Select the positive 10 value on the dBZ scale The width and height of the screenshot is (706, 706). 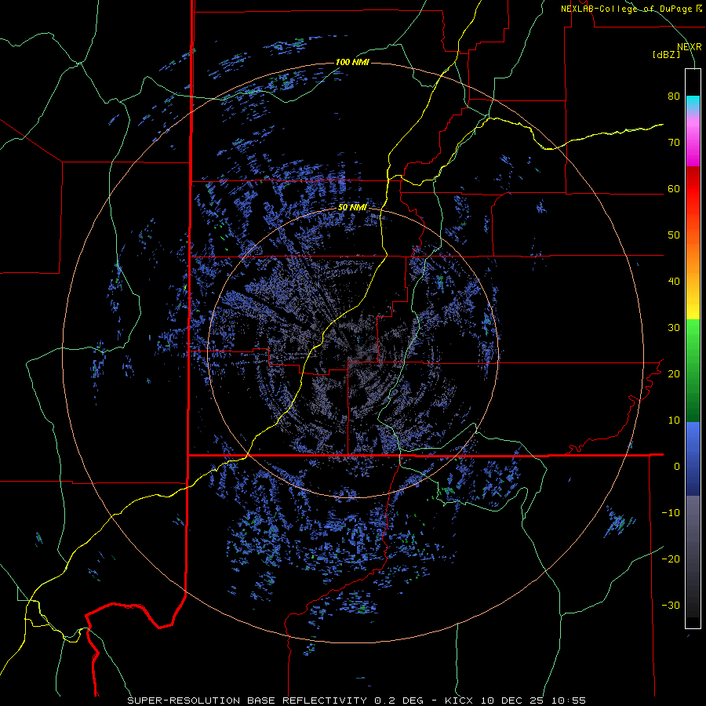pyautogui.click(x=674, y=420)
